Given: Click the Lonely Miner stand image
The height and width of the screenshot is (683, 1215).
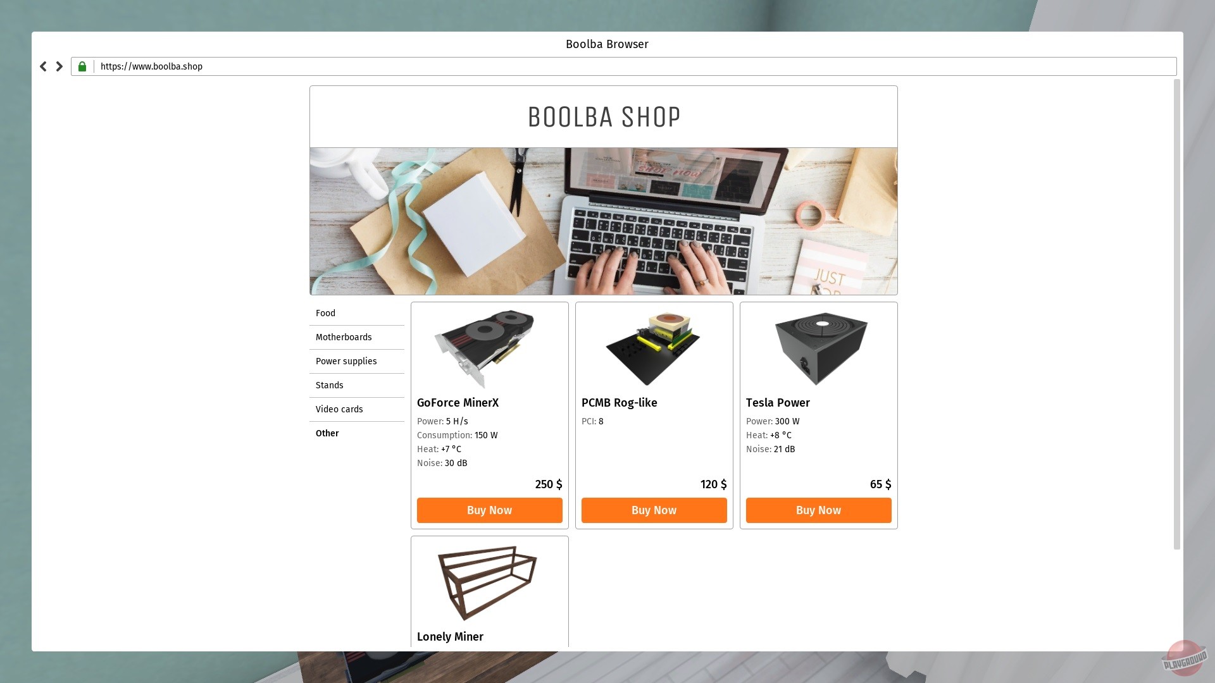Looking at the screenshot, I should 487,582.
